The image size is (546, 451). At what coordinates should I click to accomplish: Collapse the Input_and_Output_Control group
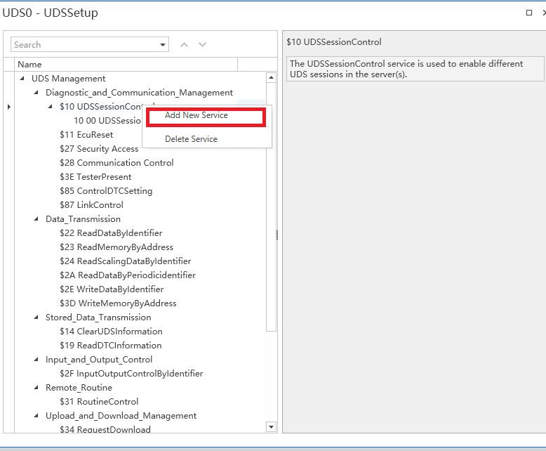click(37, 360)
